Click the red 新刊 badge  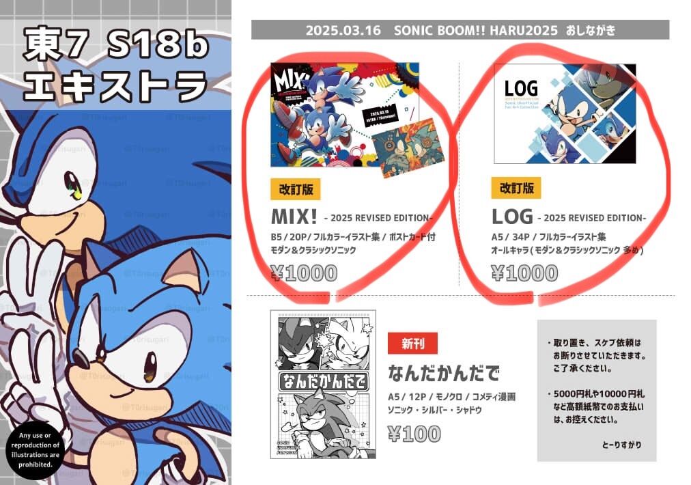click(x=412, y=344)
